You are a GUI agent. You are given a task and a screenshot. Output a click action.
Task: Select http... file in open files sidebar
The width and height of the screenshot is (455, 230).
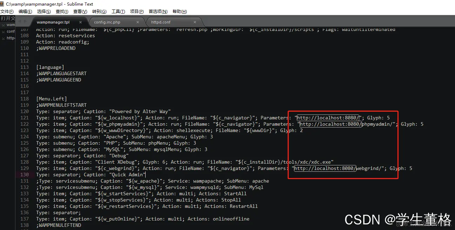click(11, 38)
